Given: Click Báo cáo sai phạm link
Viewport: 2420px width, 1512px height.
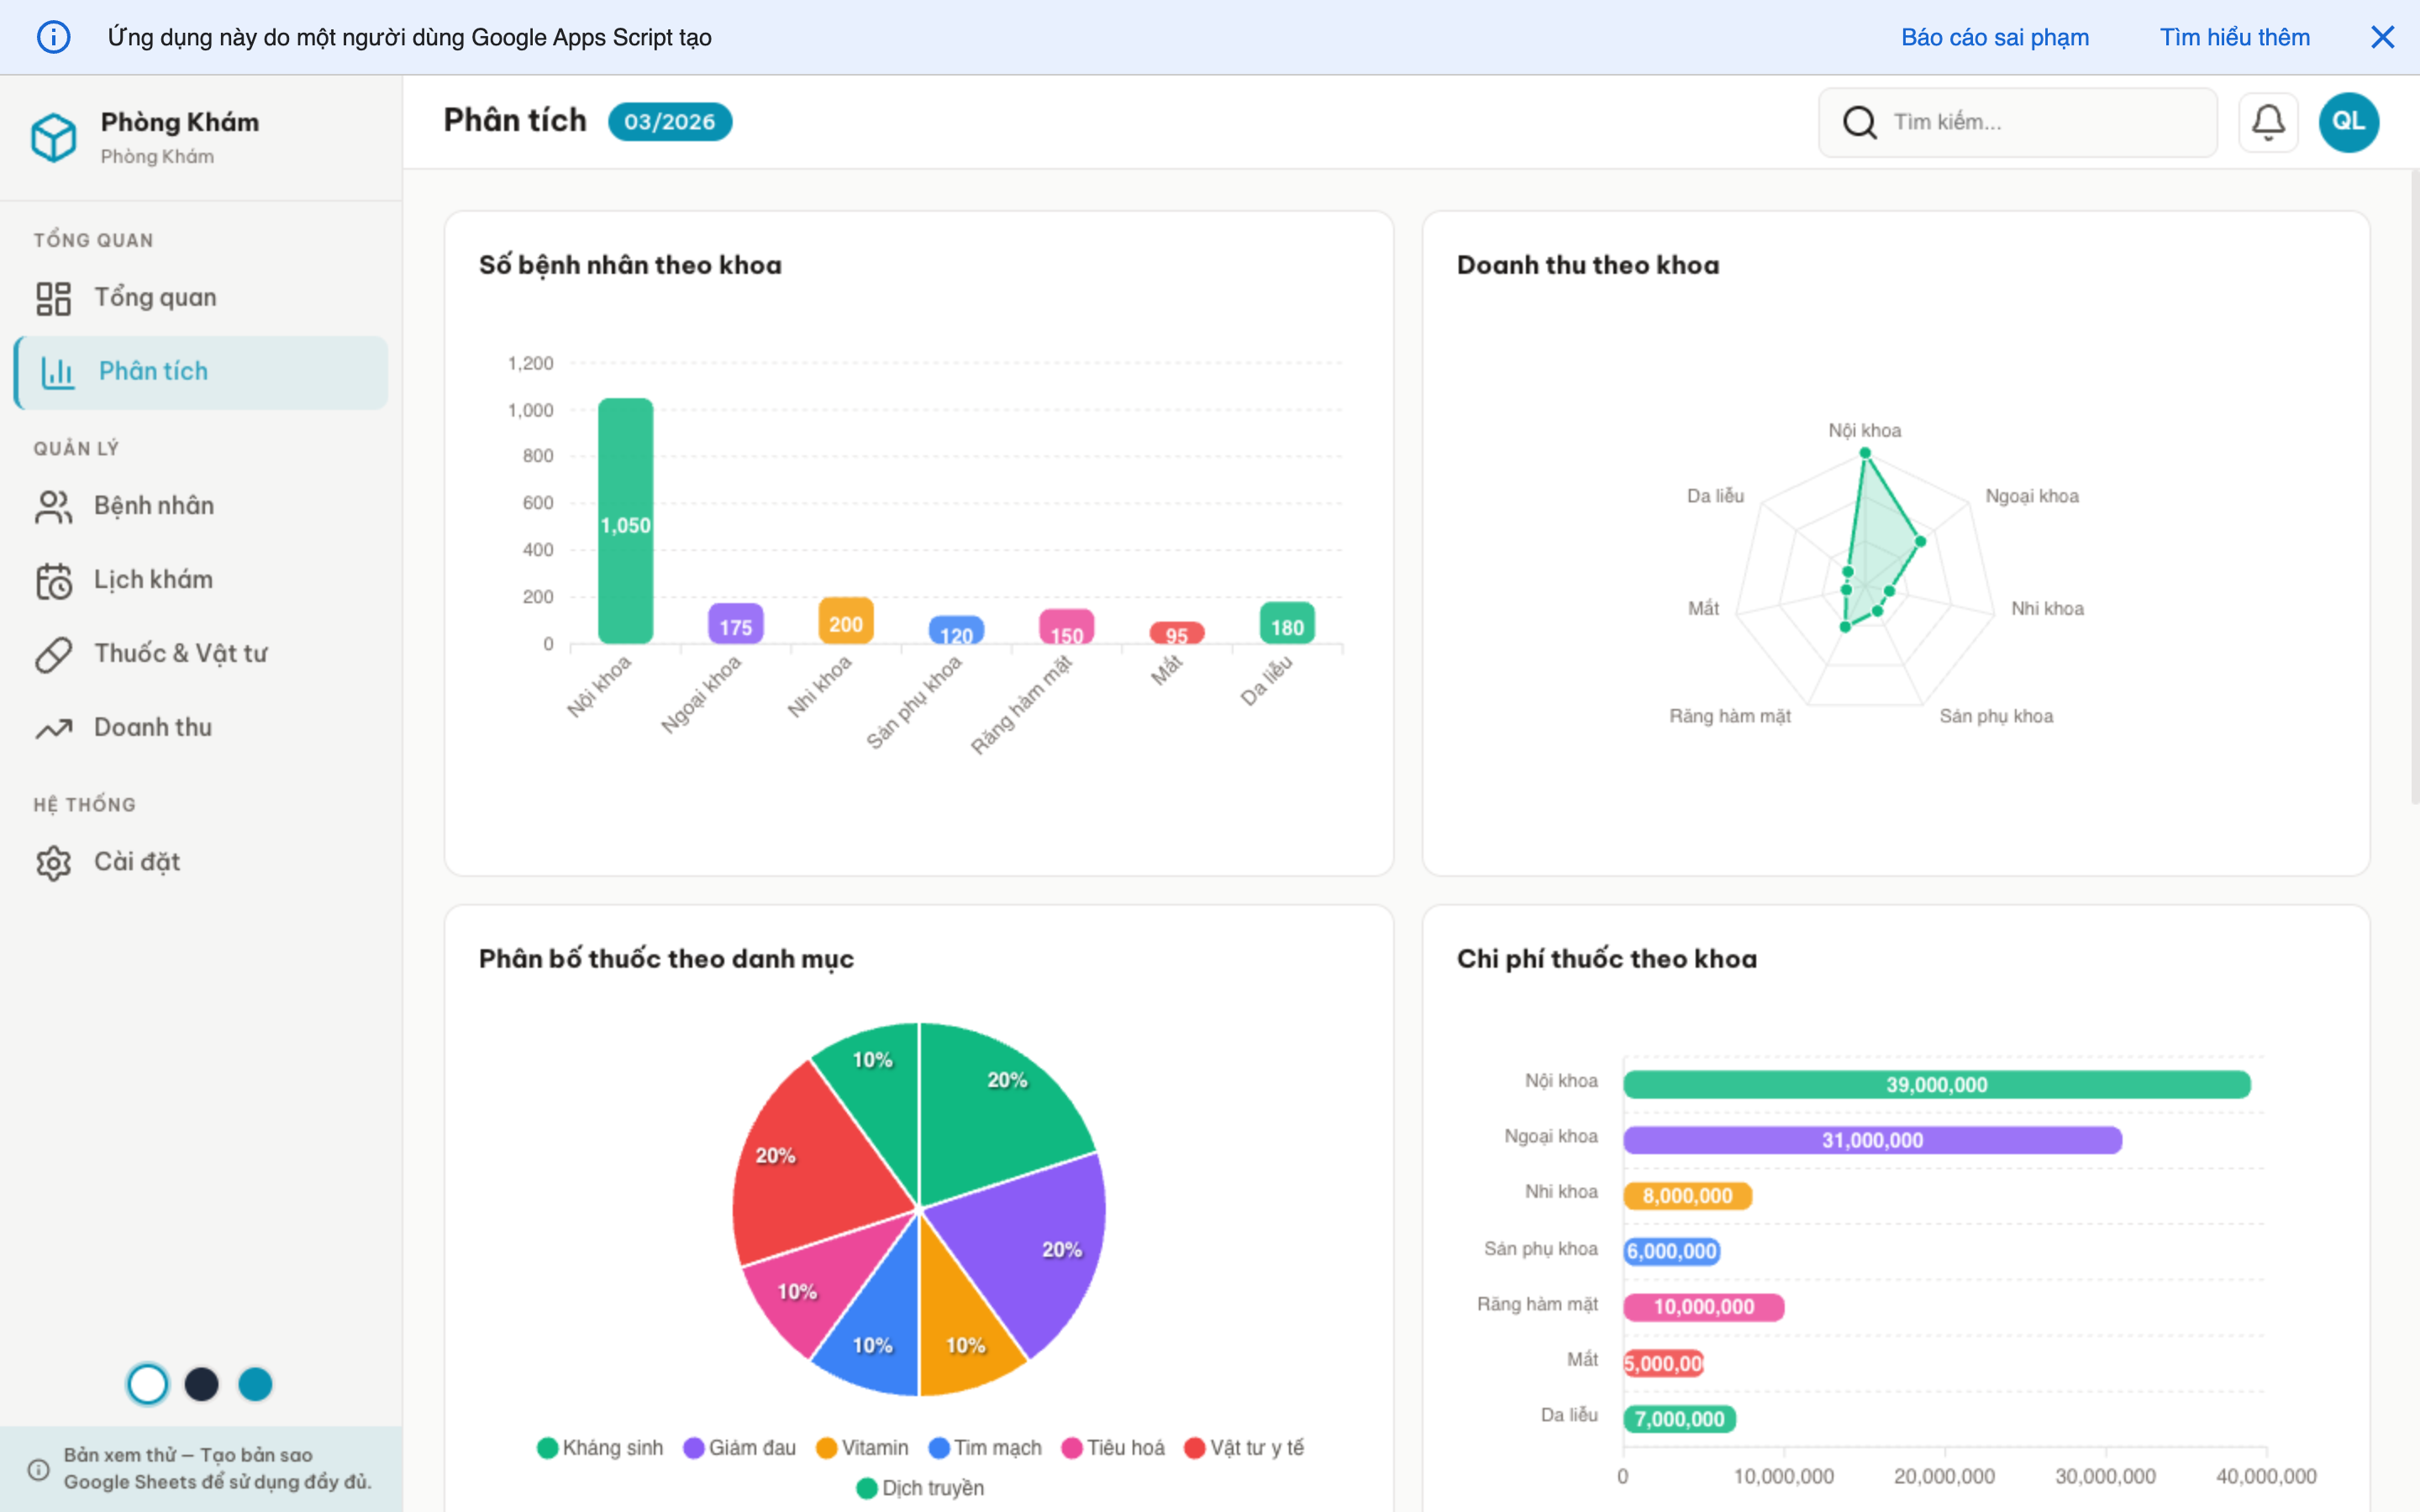Looking at the screenshot, I should [x=1994, y=37].
